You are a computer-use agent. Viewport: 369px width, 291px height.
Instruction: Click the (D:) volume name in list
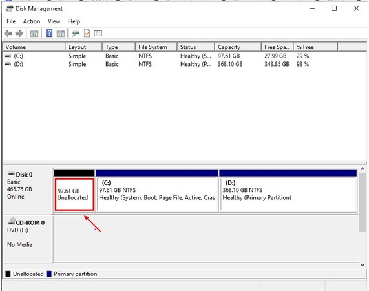[x=18, y=64]
